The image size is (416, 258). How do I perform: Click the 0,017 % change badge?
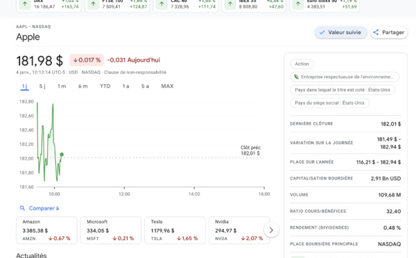point(87,60)
